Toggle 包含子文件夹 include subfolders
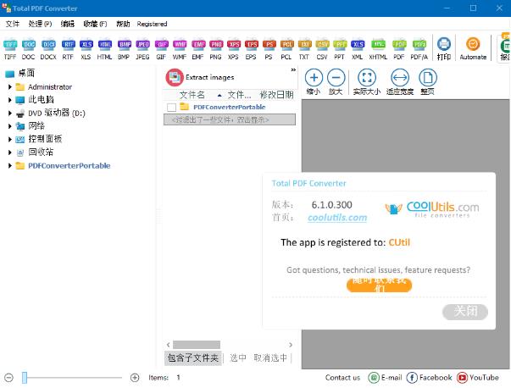511x388 pixels. [x=193, y=358]
